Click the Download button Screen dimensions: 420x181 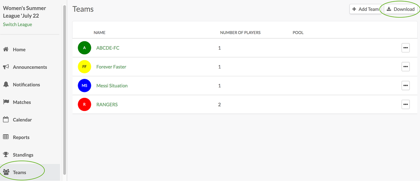[401, 9]
